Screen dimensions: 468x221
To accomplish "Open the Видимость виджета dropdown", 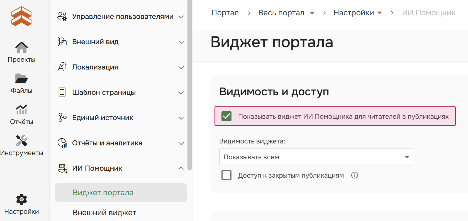I will [316, 157].
